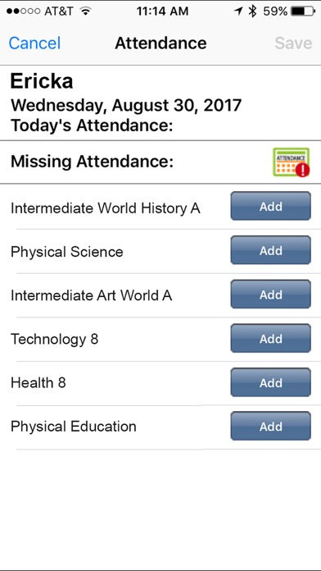Add attendance for Physical Education
This screenshot has height=571, width=321.
[x=271, y=426]
